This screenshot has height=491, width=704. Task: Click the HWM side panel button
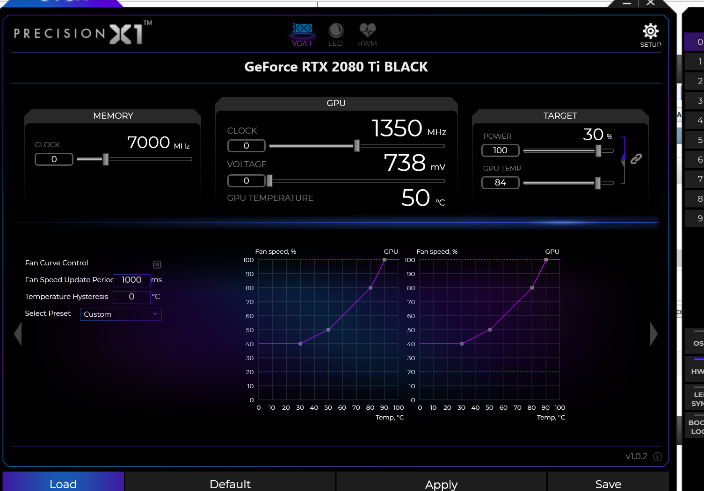(x=695, y=370)
